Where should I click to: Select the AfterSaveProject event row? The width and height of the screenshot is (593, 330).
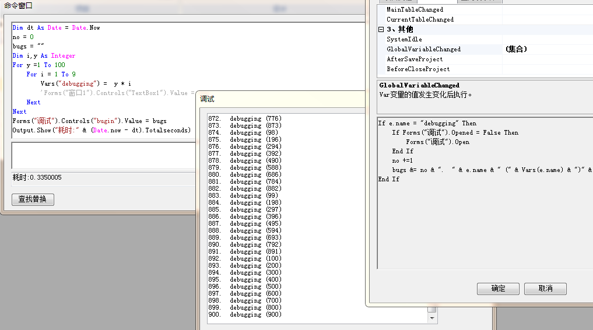click(415, 59)
